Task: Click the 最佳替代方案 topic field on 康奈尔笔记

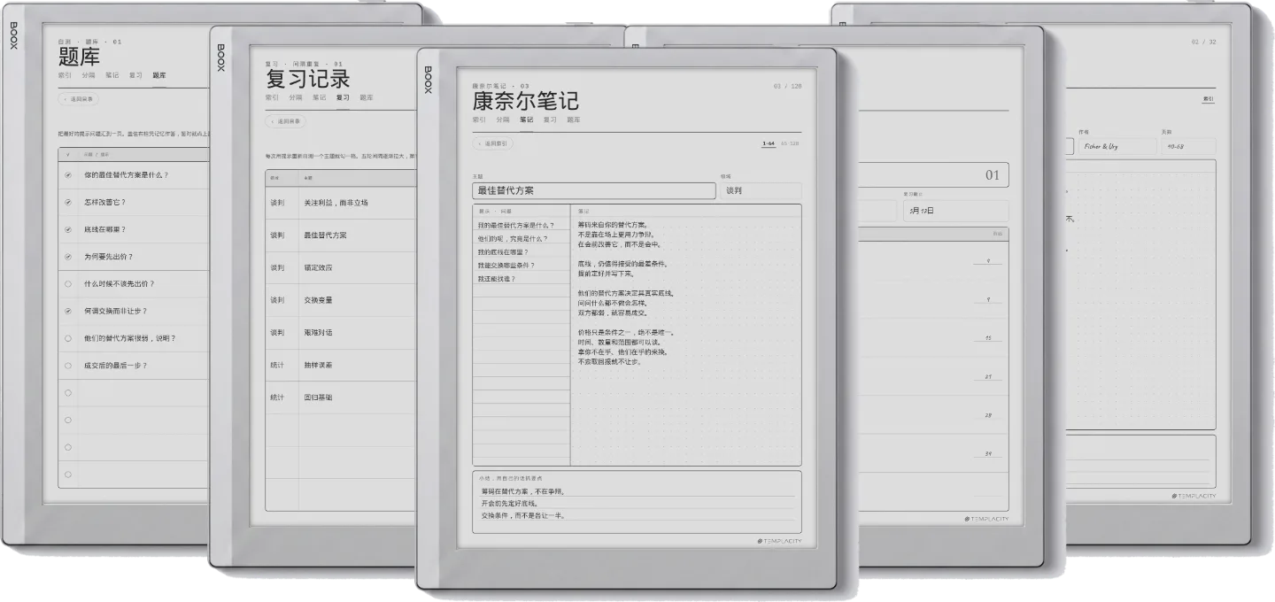Action: click(x=594, y=190)
